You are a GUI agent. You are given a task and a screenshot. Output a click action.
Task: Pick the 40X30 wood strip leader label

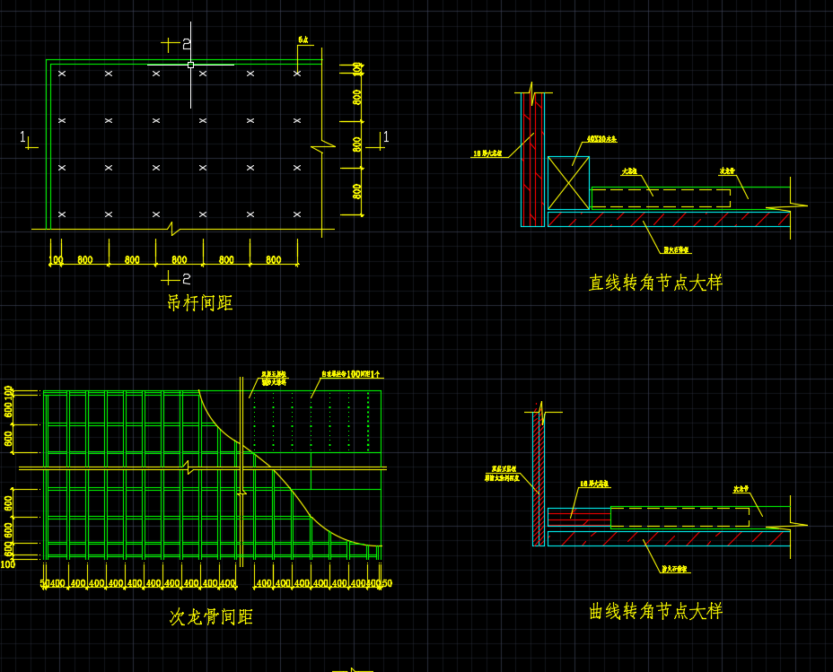click(601, 139)
